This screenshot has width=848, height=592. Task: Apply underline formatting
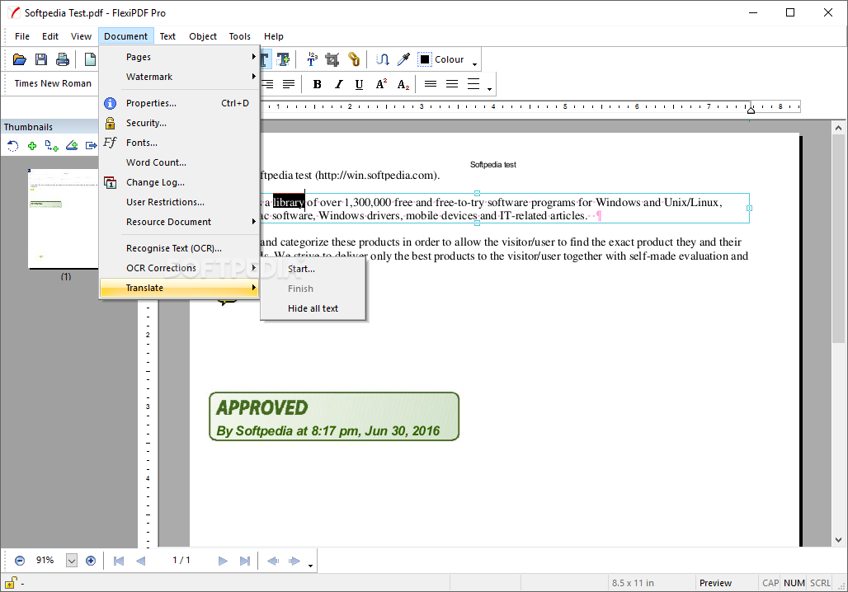coord(359,84)
